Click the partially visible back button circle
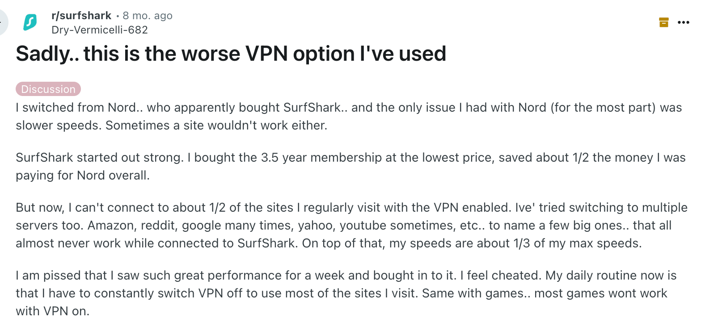This screenshot has width=701, height=326. (4, 22)
